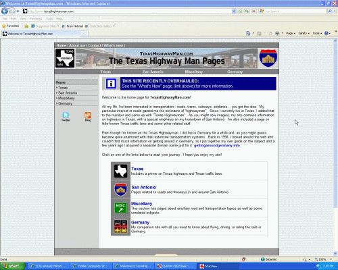The image size is (338, 270).
Task: Click the blue Help question mark icon
Action: [327, 33]
